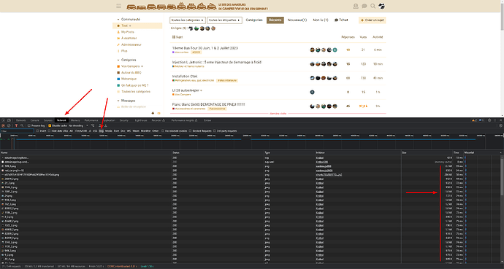Filter network requests by CSS type
The width and height of the screenshot is (504, 269).
pos(95,130)
